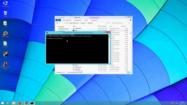Switch to Command Prompt taskbar button
Image resolution: width=187 pixels, height=105 pixels.
pyautogui.click(x=32, y=103)
